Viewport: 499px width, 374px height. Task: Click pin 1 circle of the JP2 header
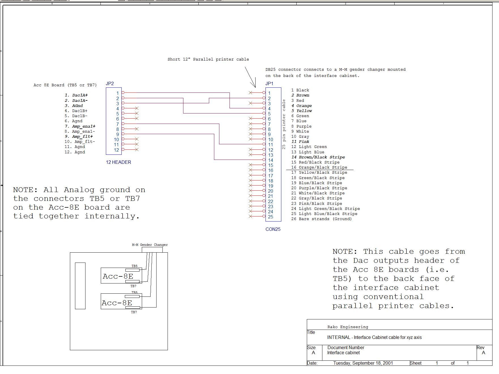coord(123,93)
